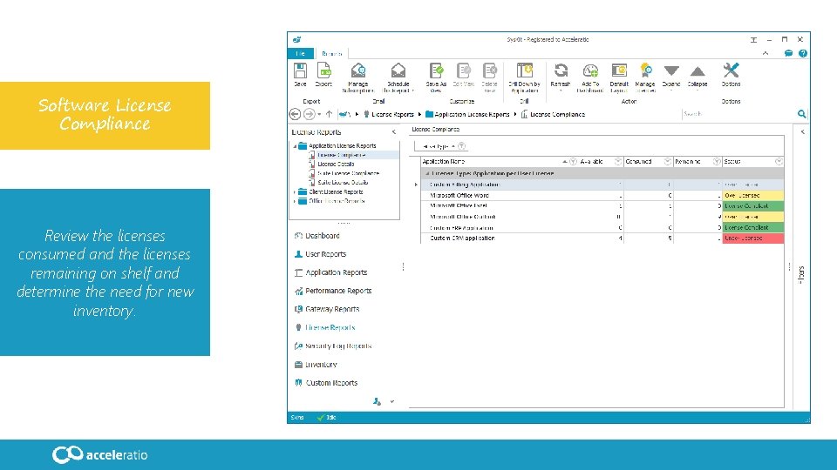Open the navigation history dropdown arrow

319,115
